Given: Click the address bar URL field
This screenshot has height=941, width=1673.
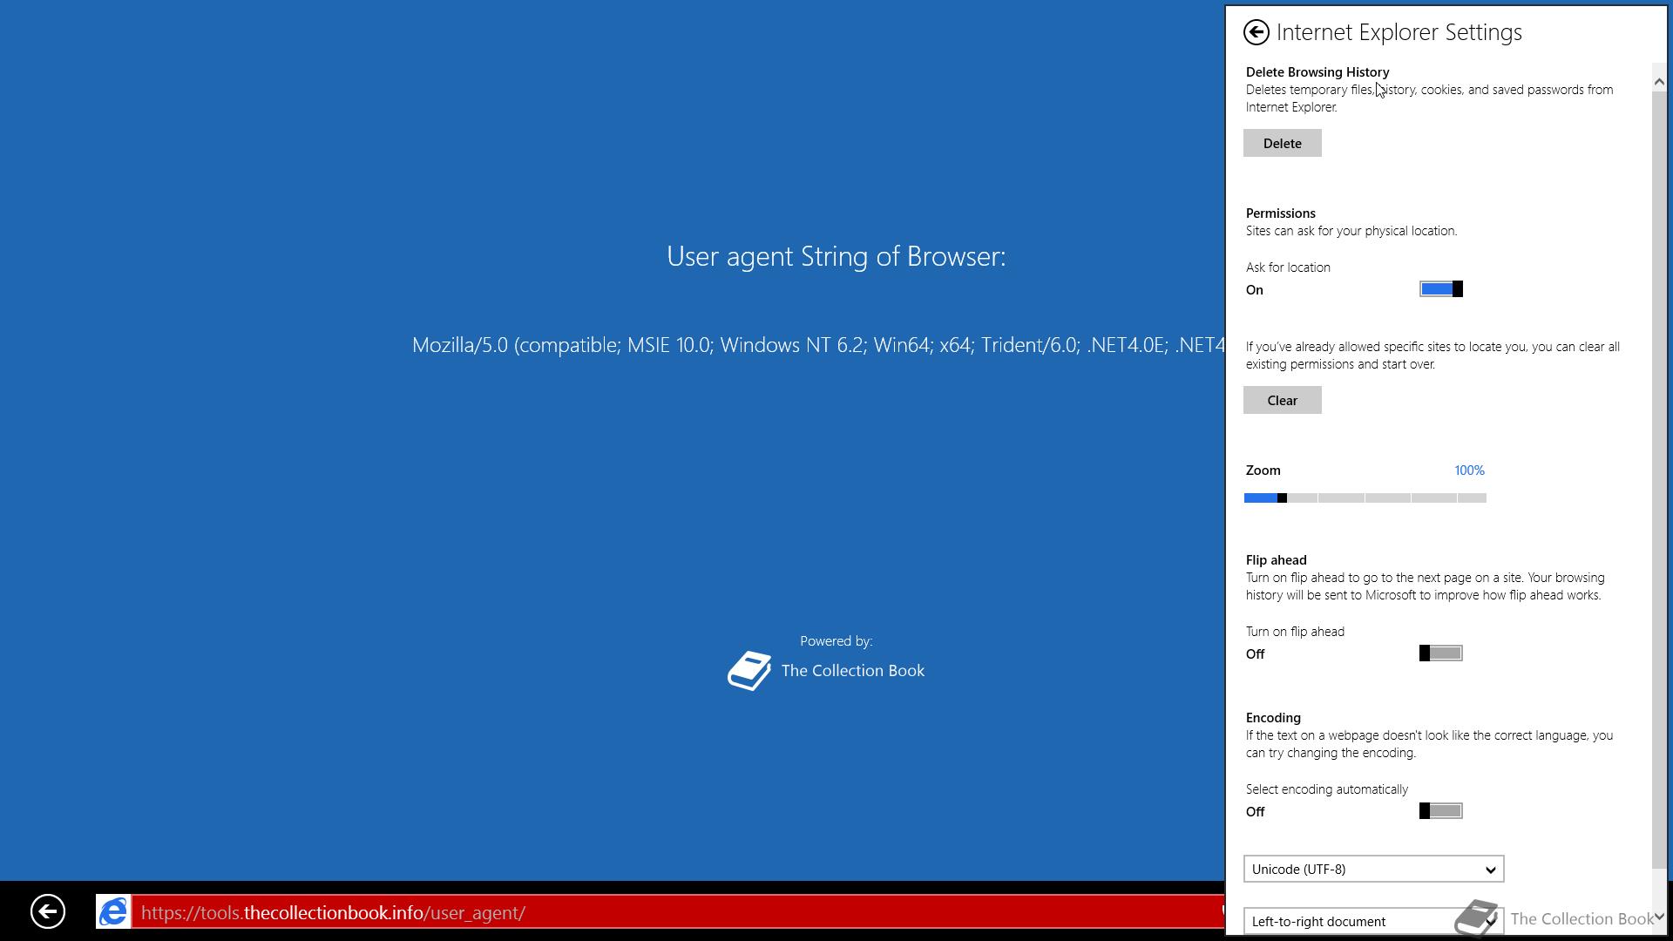Looking at the screenshot, I should (678, 912).
